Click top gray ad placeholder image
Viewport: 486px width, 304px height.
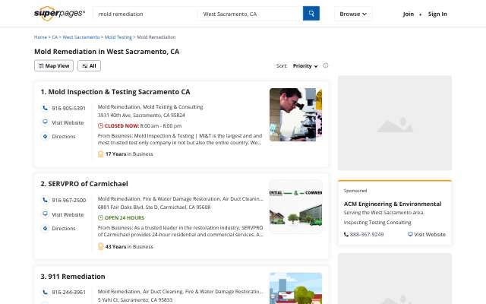[x=395, y=123]
